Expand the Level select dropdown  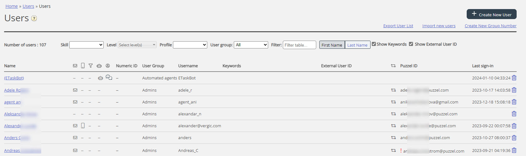[x=137, y=45]
